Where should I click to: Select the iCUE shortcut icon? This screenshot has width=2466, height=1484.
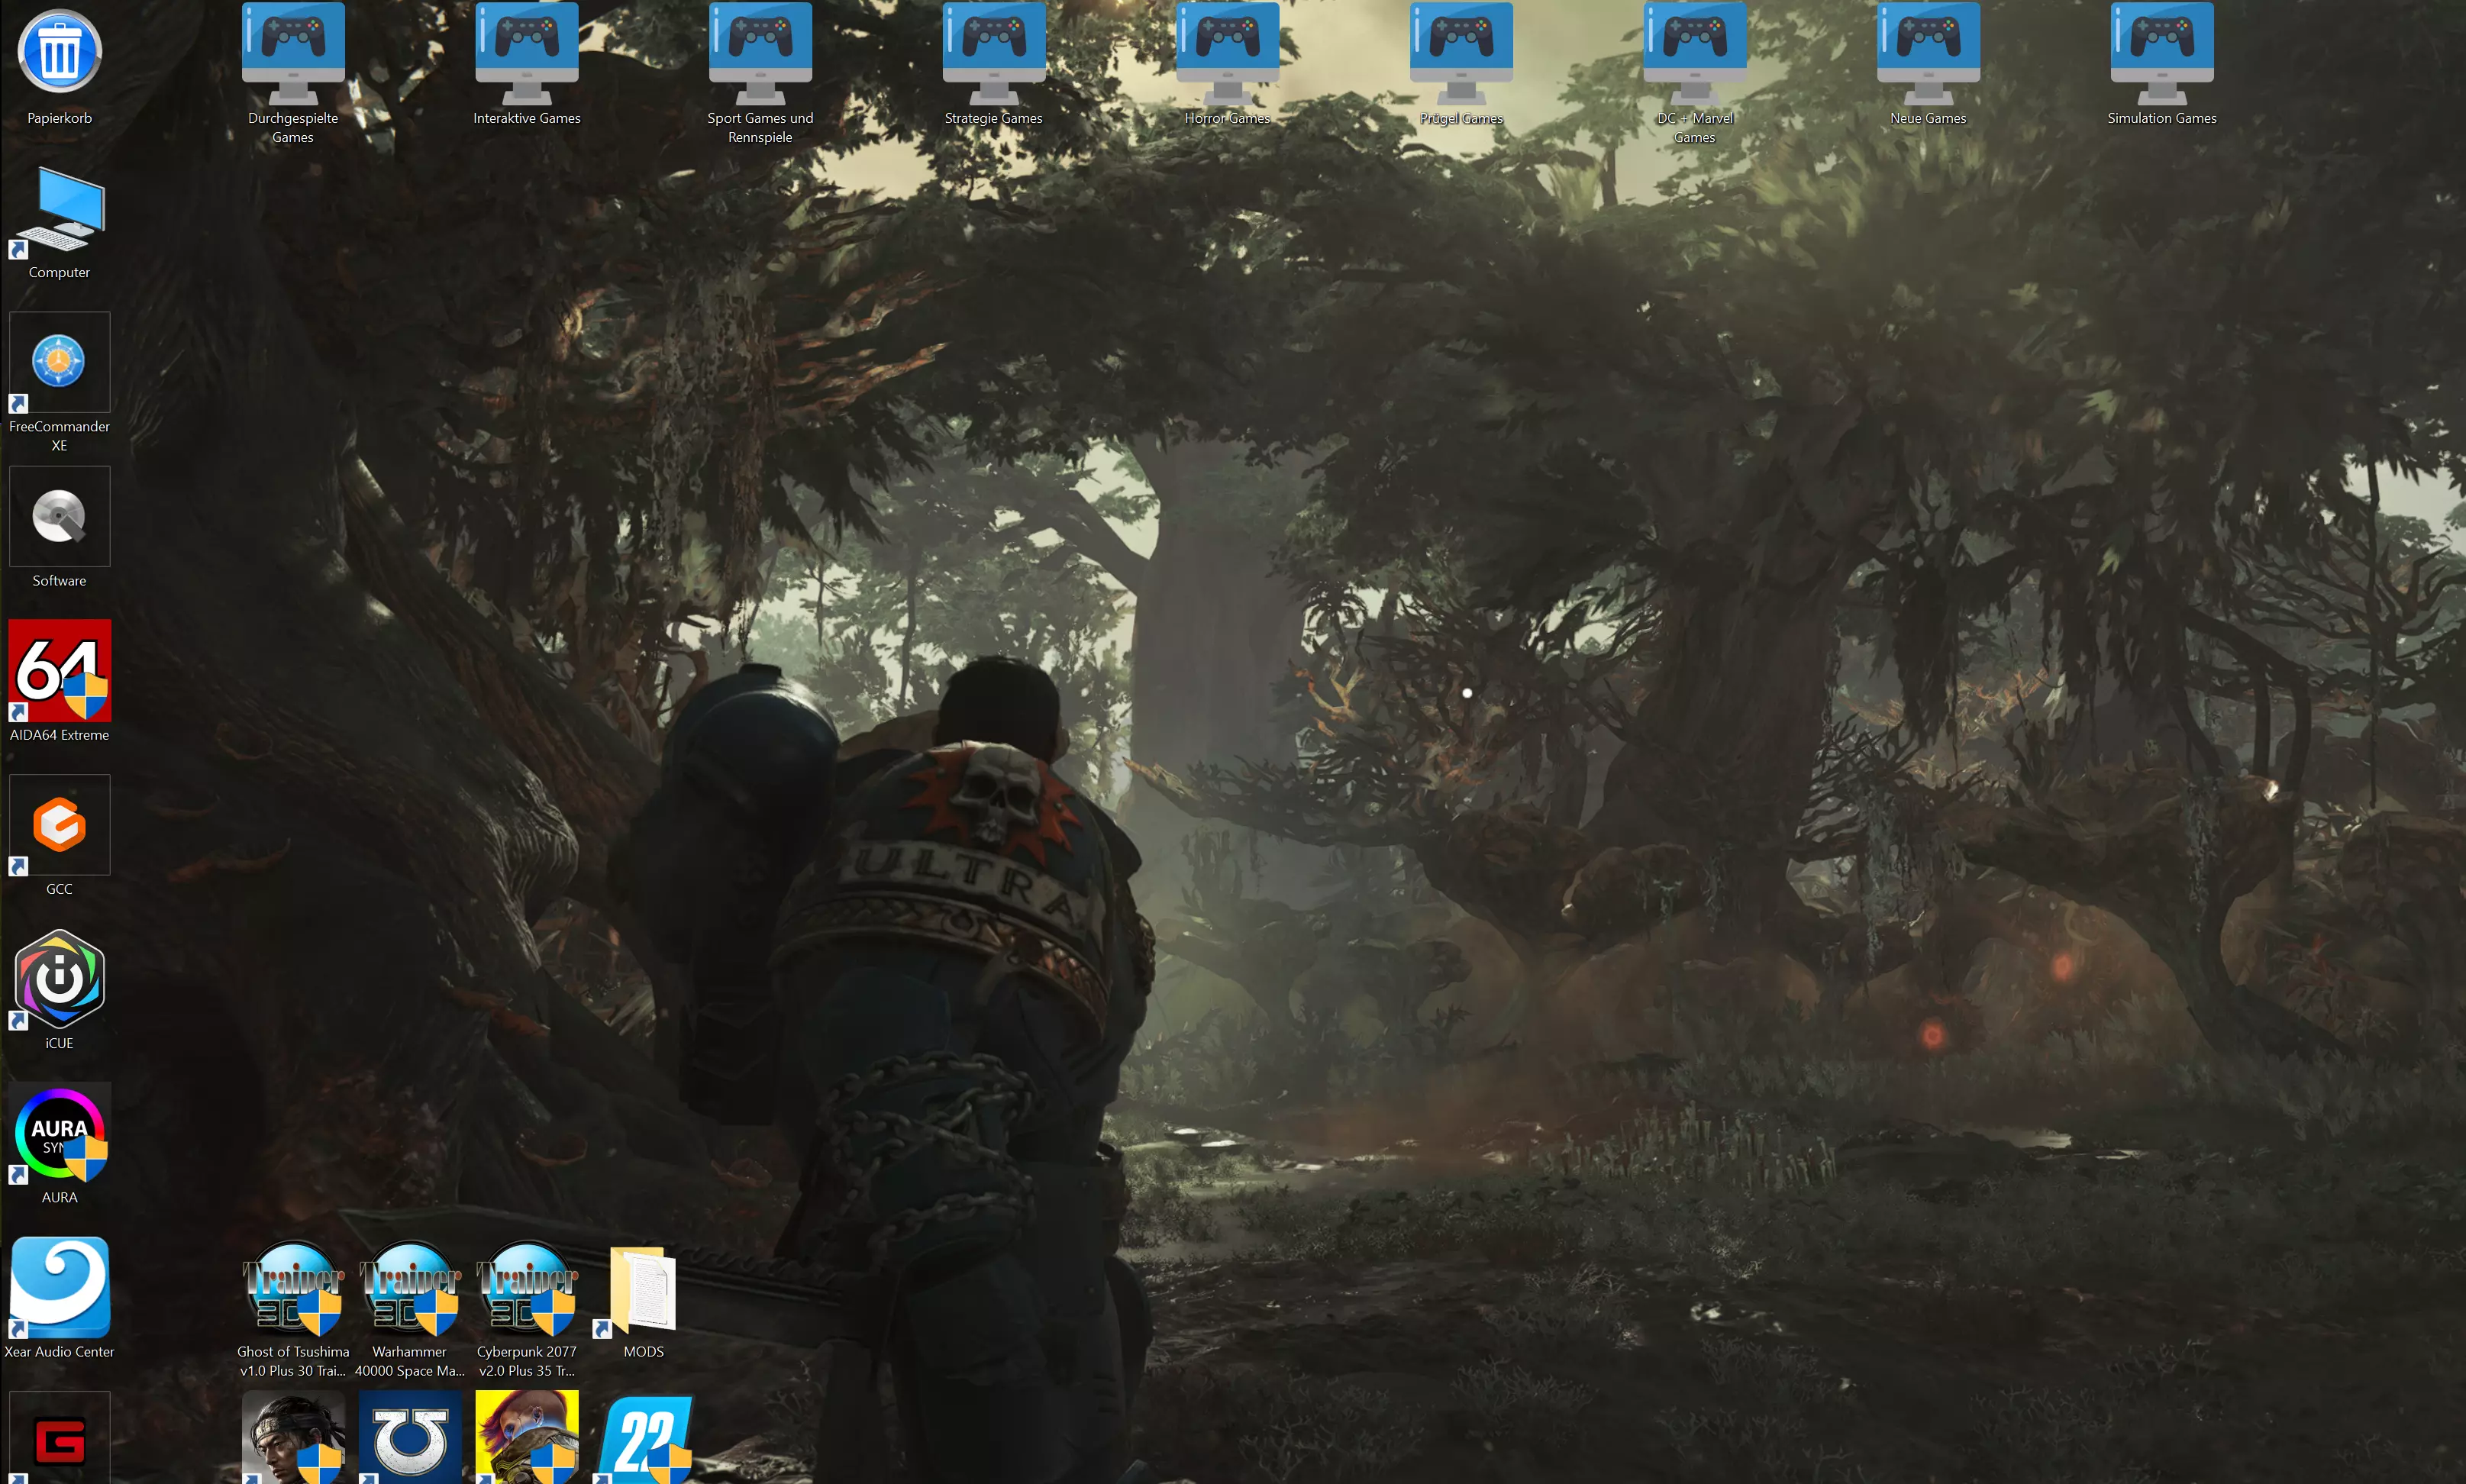(x=59, y=979)
